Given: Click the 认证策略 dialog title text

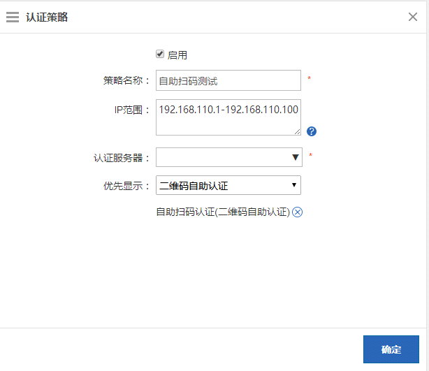Looking at the screenshot, I should (x=47, y=17).
